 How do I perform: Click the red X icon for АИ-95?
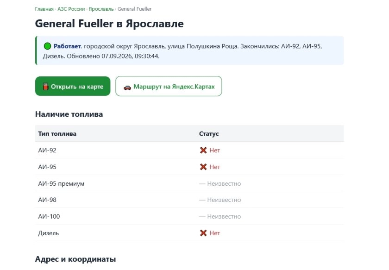(x=203, y=167)
